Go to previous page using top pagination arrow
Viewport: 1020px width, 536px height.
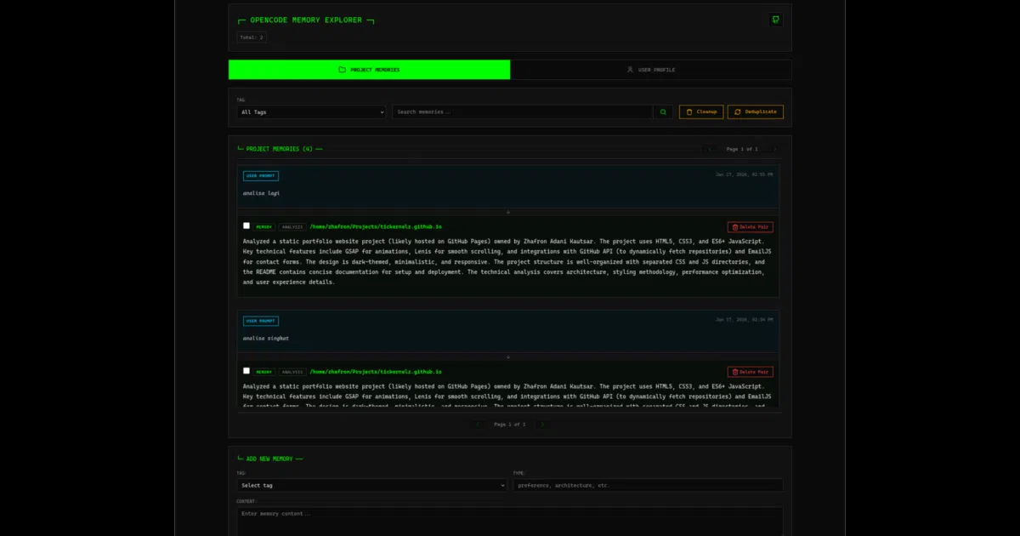click(x=710, y=149)
